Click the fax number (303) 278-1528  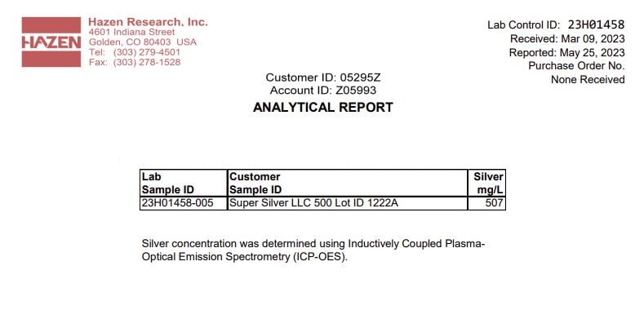point(147,62)
